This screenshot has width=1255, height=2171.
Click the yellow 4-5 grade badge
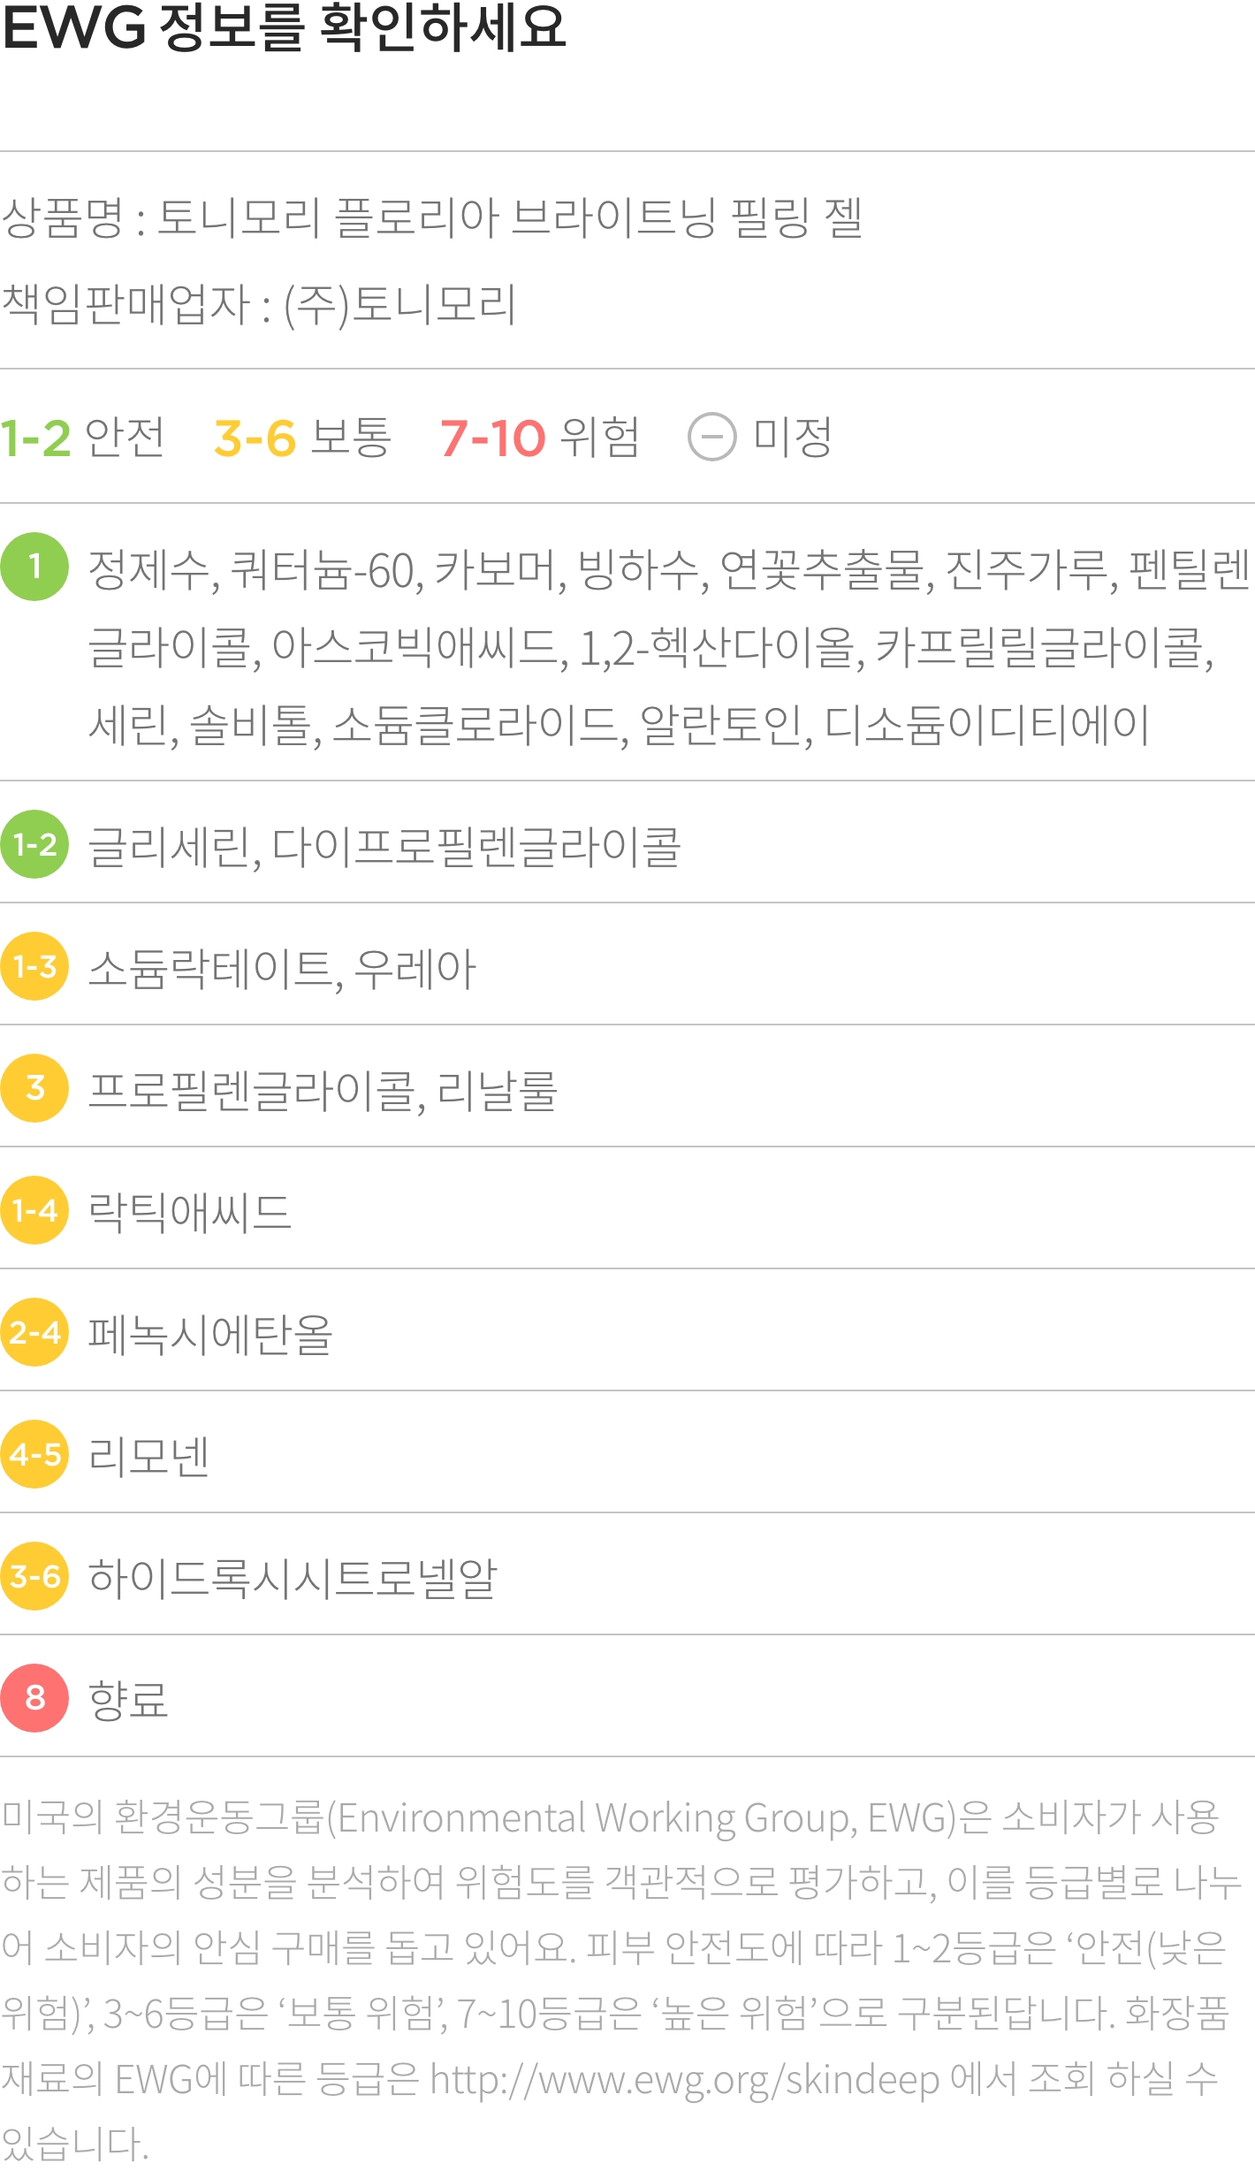pyautogui.click(x=34, y=1454)
